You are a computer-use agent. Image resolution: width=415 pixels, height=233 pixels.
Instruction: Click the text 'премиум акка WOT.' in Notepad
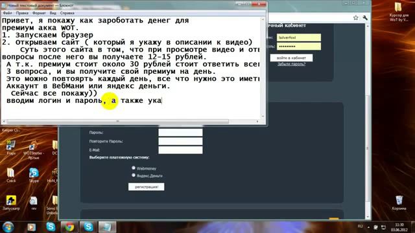(40, 28)
